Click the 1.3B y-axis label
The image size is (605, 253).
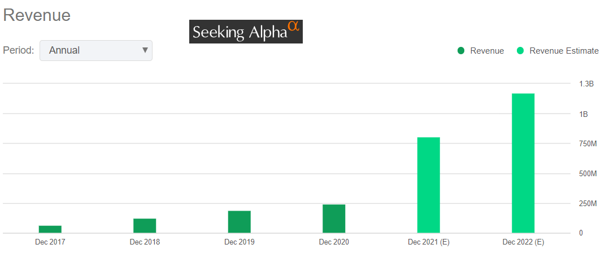[x=586, y=84]
